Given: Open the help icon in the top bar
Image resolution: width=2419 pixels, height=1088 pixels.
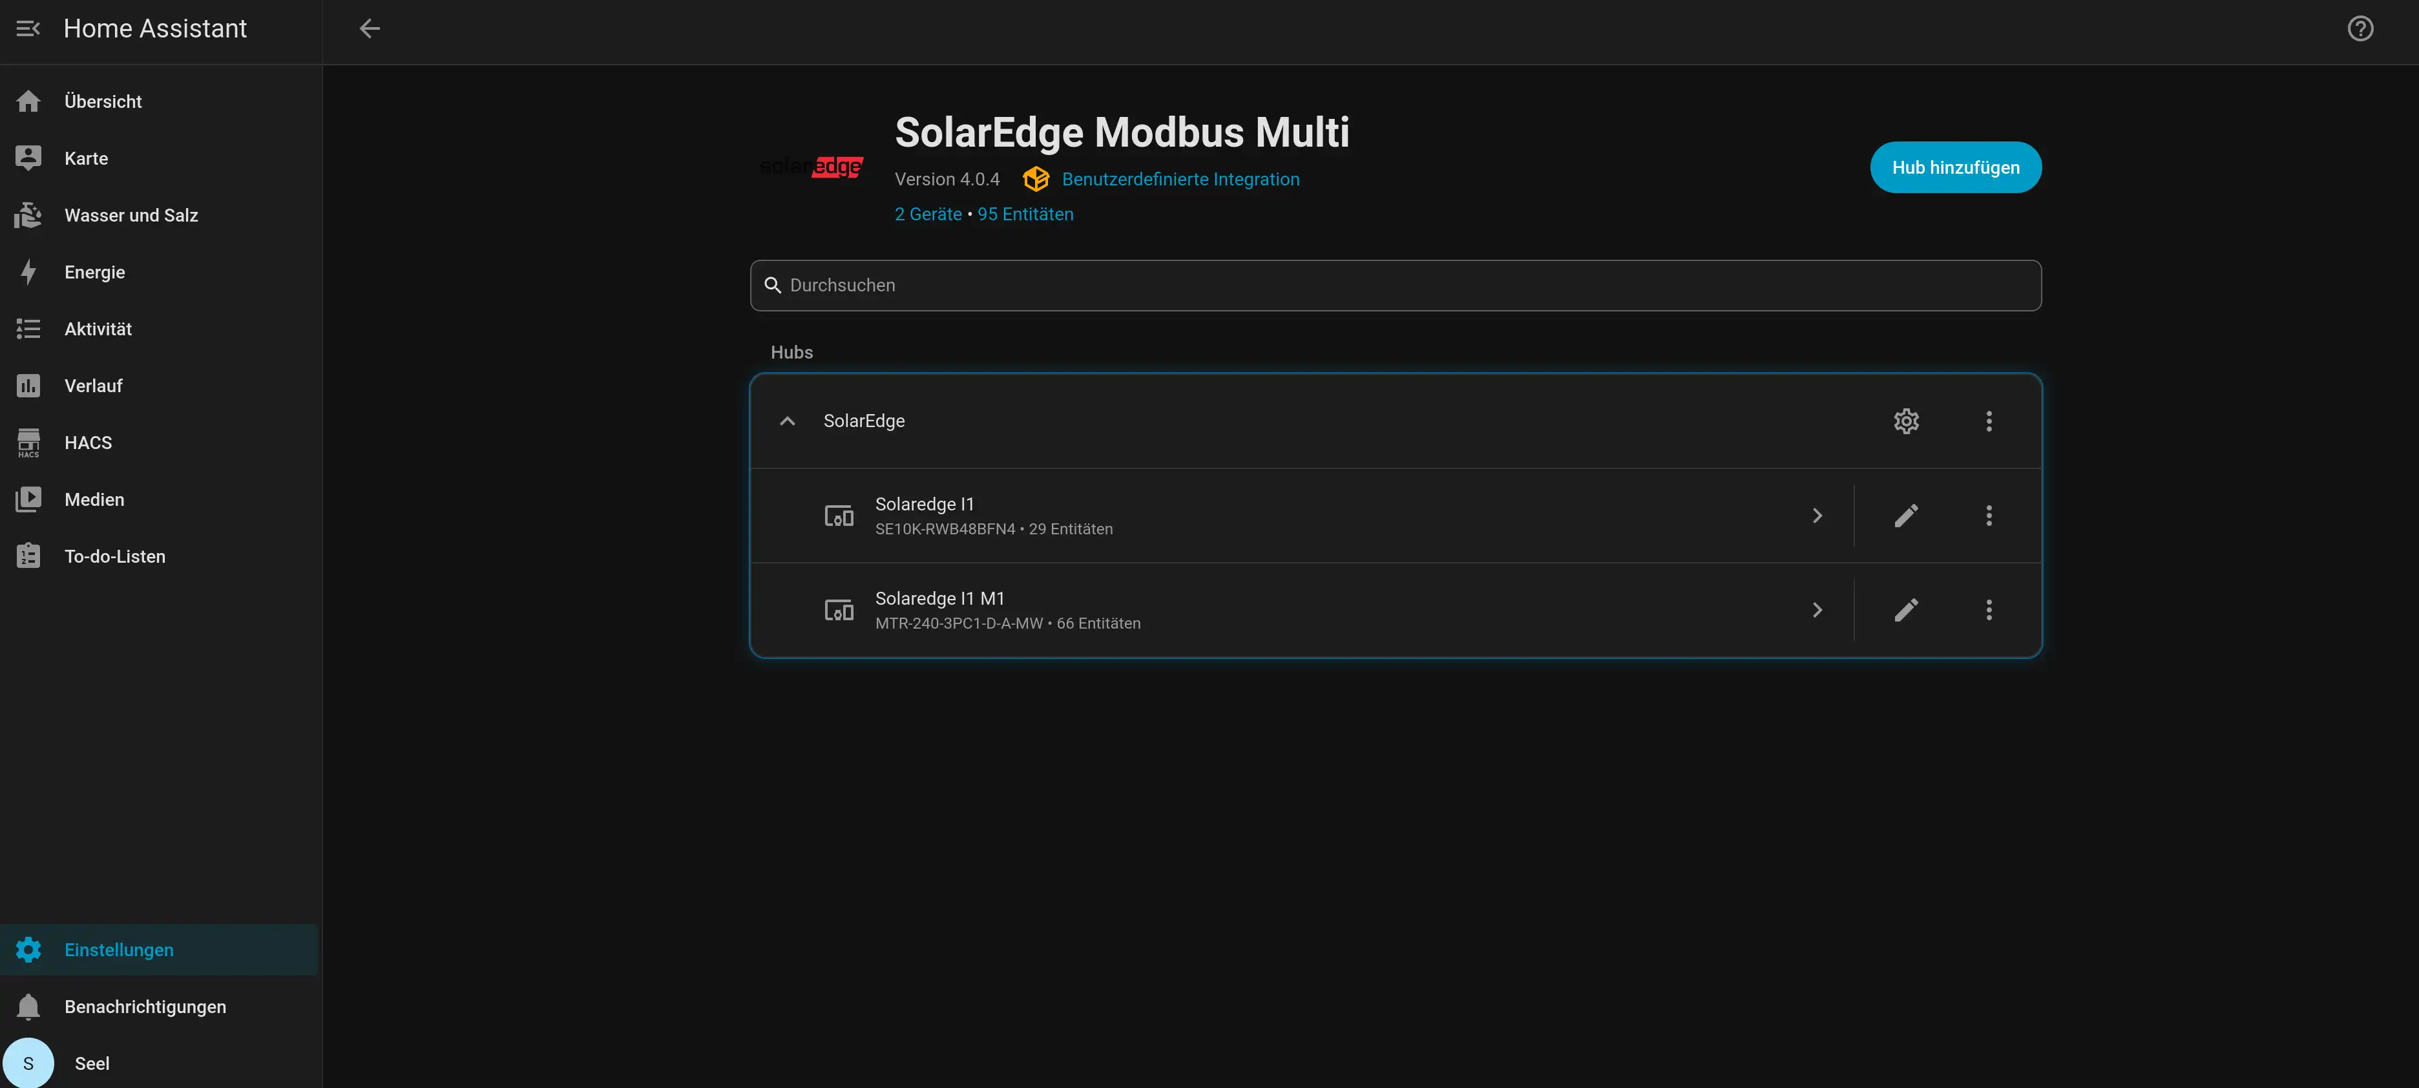Looking at the screenshot, I should point(2360,28).
